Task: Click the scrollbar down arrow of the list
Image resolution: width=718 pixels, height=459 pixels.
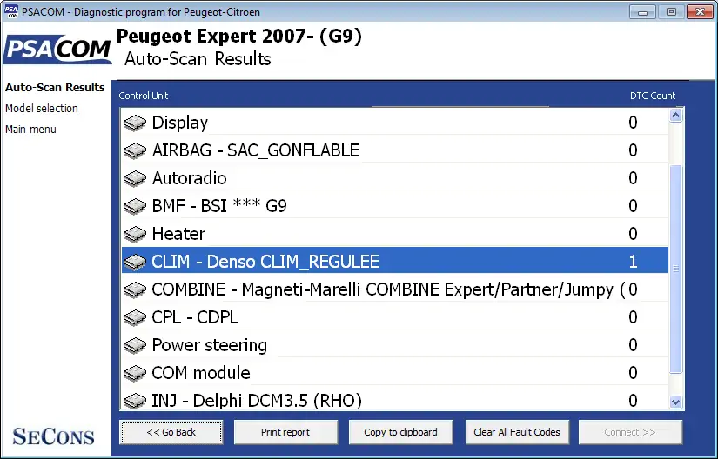Action: point(676,402)
